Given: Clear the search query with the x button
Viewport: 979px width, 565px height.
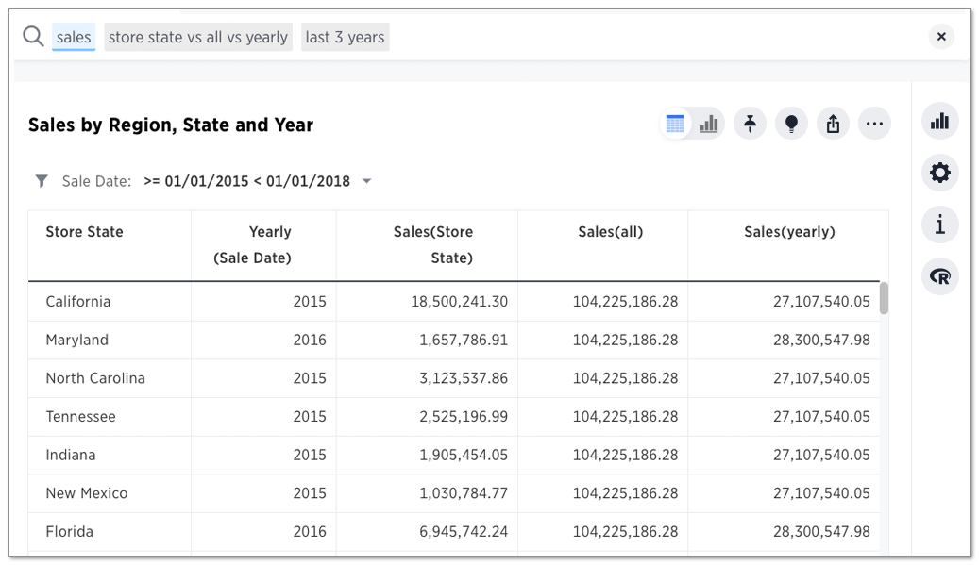Looking at the screenshot, I should pos(941,36).
